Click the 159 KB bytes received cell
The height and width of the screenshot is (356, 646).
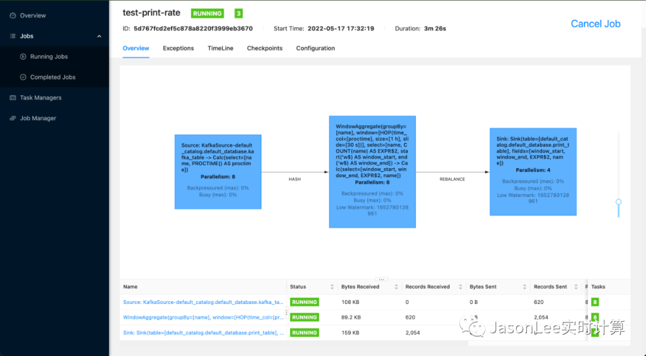pos(350,333)
